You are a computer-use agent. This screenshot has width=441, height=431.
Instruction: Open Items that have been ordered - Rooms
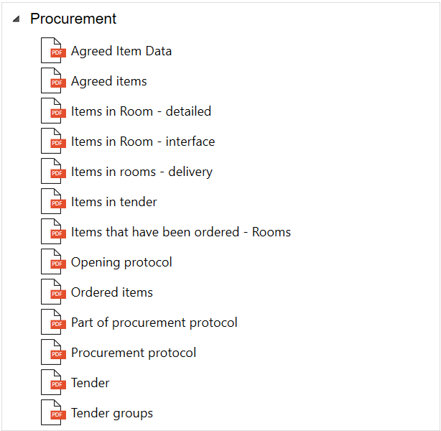click(x=180, y=232)
